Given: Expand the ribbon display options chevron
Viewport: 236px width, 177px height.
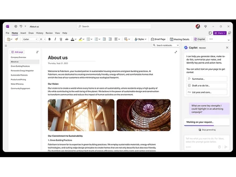Looking at the screenshot, I should point(228,40).
